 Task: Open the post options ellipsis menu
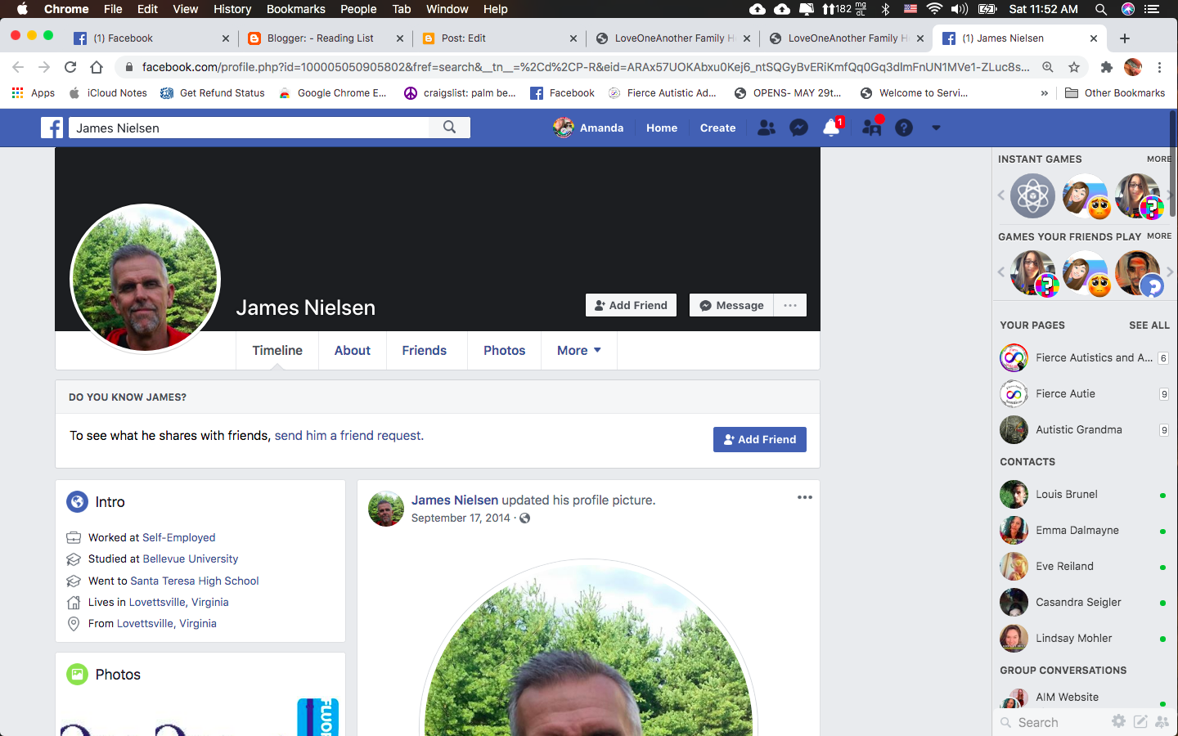(x=804, y=497)
